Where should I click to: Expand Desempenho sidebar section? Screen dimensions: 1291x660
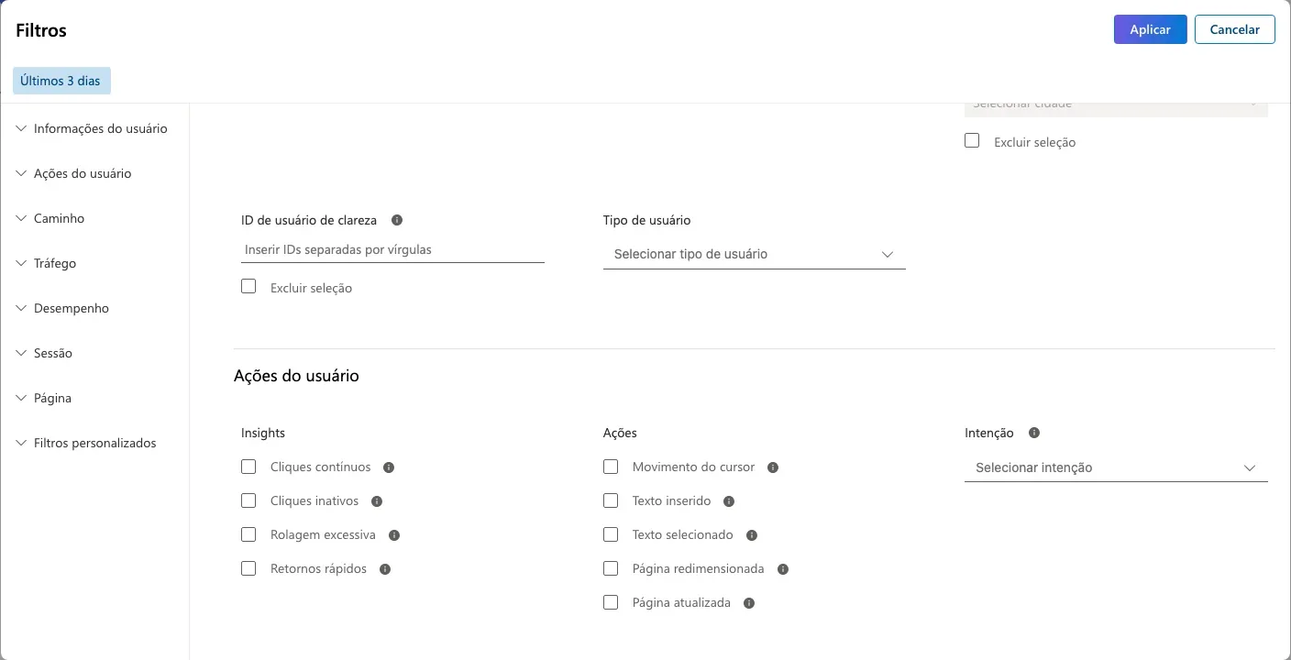(63, 309)
